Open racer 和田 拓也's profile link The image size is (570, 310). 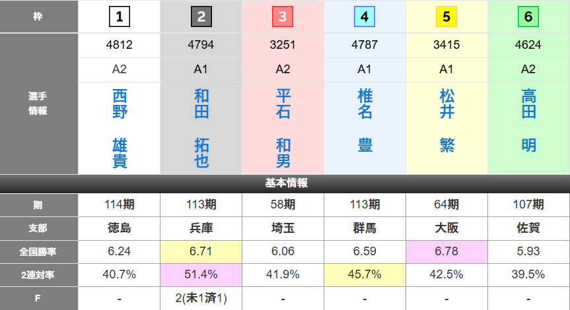pos(201,129)
